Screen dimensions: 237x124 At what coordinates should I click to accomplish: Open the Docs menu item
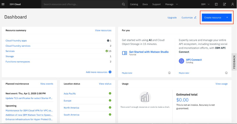(x=145, y=4)
